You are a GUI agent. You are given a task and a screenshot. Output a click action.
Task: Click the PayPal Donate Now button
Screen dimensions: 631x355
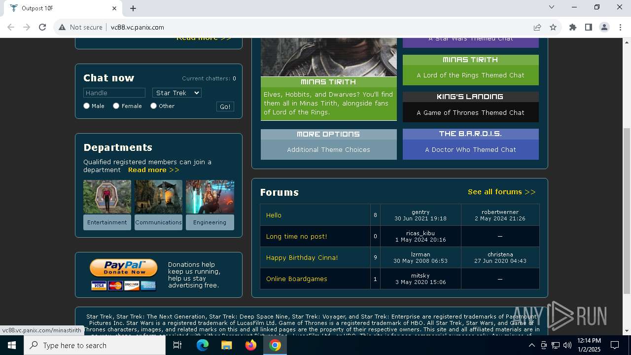click(124, 268)
